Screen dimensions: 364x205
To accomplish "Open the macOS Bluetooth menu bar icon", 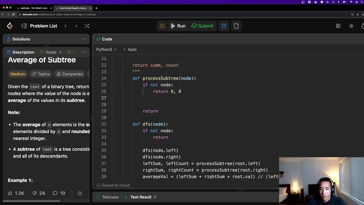I will 338,2.
